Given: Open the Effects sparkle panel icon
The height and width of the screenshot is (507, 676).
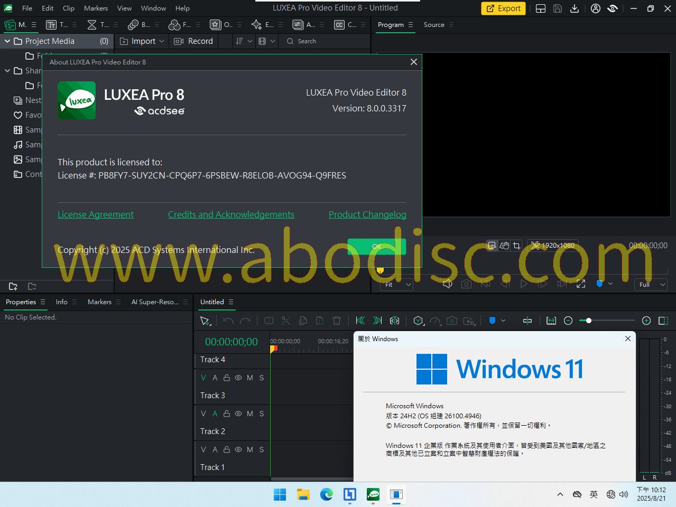Looking at the screenshot, I should 256,25.
